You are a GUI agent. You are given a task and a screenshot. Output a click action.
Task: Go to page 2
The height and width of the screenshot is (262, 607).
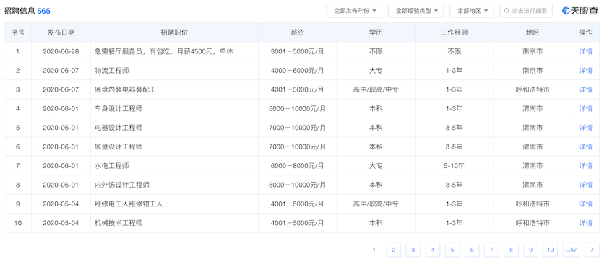393,250
